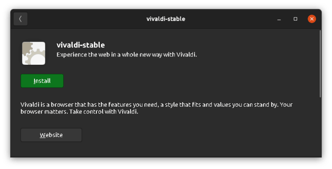
Task: Click the scrollbar track below the thumb
Action: tap(320, 125)
